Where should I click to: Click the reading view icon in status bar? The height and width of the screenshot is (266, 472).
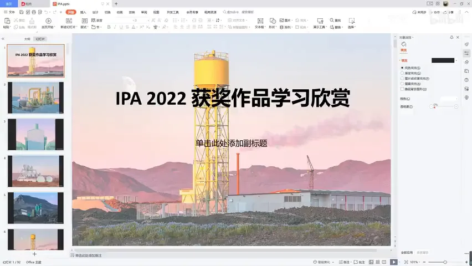click(384, 262)
